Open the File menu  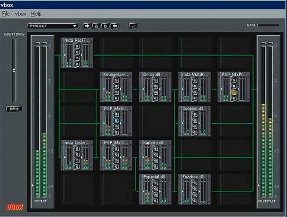pos(6,14)
